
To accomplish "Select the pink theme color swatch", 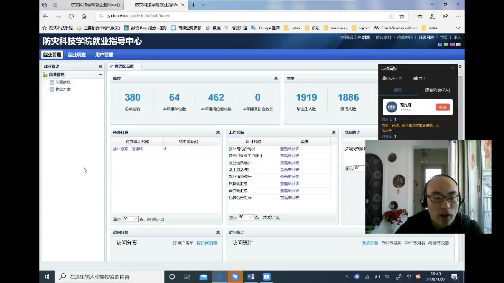I will pyautogui.click(x=452, y=45).
